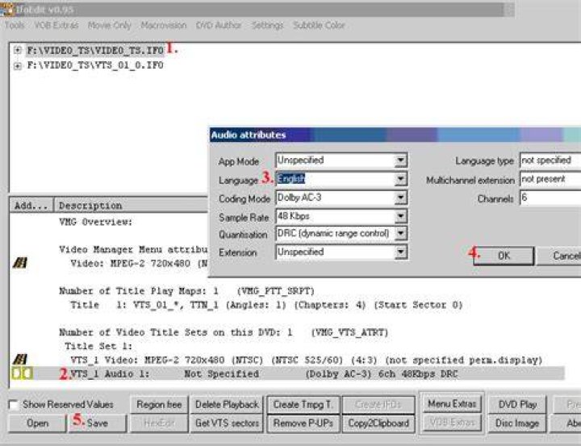Click the Create Tmpg T. button
Viewport: 581px width, 446px height.
[303, 405]
